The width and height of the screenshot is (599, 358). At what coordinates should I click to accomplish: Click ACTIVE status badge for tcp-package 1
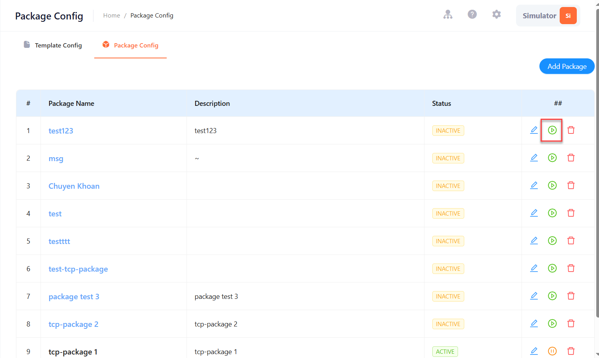tap(445, 351)
